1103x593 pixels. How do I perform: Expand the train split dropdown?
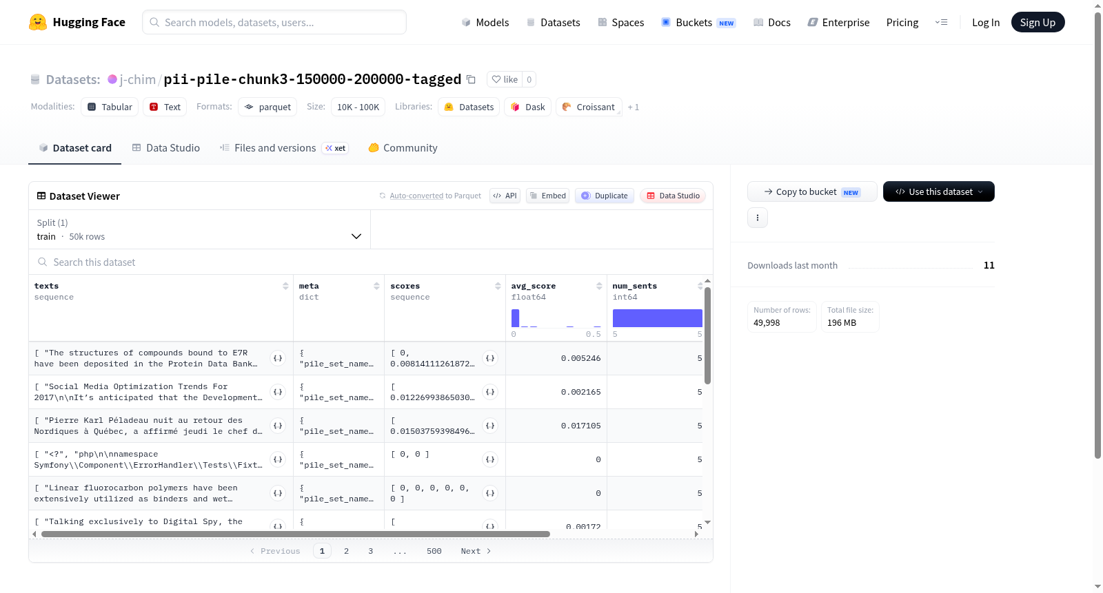coord(199,229)
